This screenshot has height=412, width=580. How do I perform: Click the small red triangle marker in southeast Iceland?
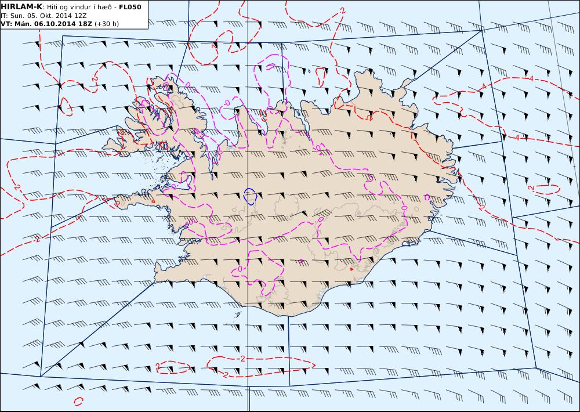pyautogui.click(x=351, y=269)
